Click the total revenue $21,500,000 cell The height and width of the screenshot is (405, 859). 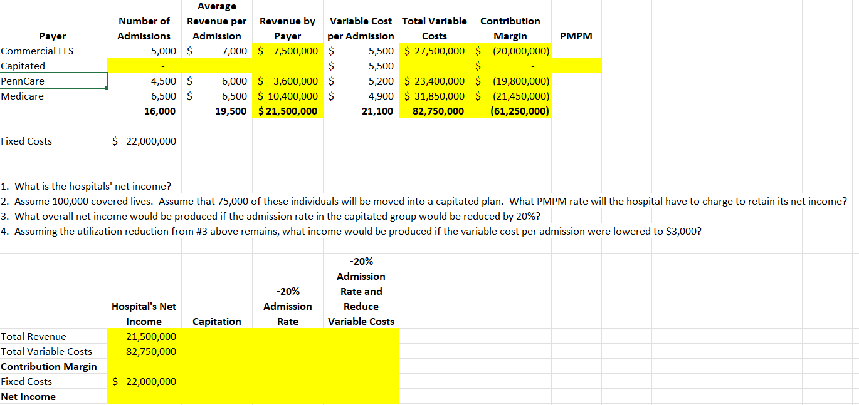288,111
